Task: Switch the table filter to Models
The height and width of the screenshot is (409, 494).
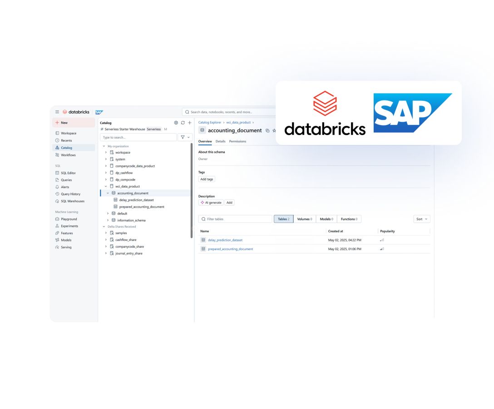Action: (x=326, y=219)
